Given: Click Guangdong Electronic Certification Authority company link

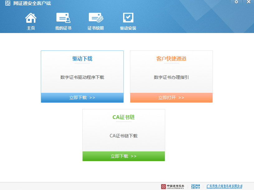Looking at the screenshot, I should pos(224,186).
